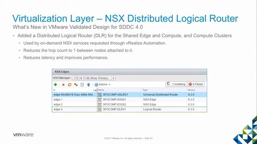This screenshot has width=257, height=144.
Task: Click the red warning icon on 0 Failed
Action: 190,84
